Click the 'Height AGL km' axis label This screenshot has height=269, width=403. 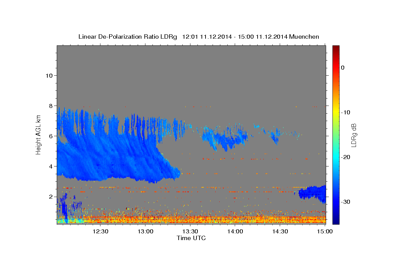(x=39, y=134)
